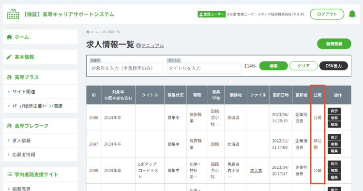Viewport: 363px width, 191px height.
Task: Click the title pdfアップロードテスト
Action: pos(148,170)
